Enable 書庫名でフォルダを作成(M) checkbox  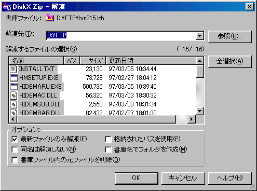tap(108, 149)
